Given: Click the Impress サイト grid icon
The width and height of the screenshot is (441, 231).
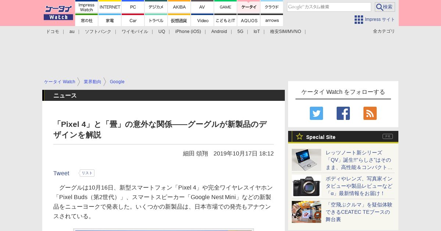Looking at the screenshot, I should [359, 19].
